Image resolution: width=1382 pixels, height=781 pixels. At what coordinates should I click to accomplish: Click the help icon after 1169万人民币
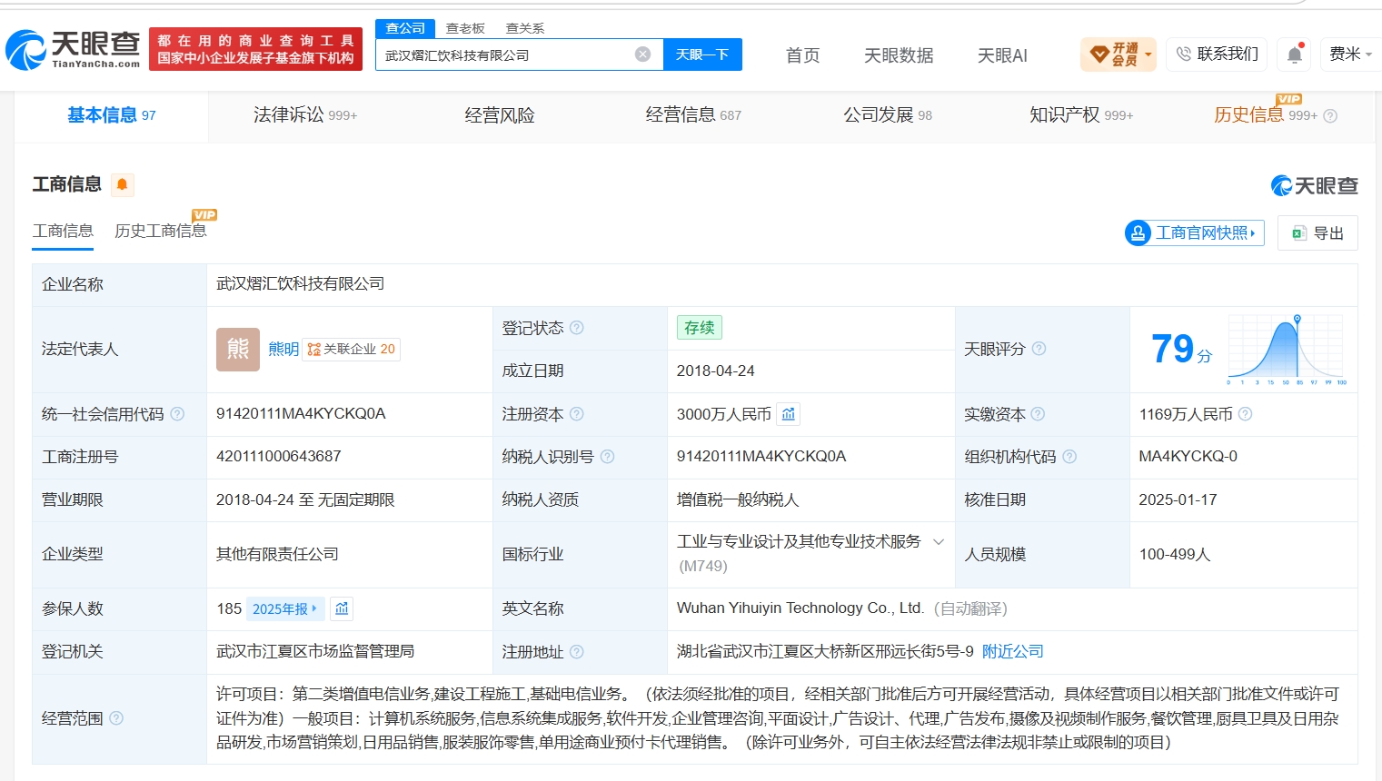(x=1245, y=414)
